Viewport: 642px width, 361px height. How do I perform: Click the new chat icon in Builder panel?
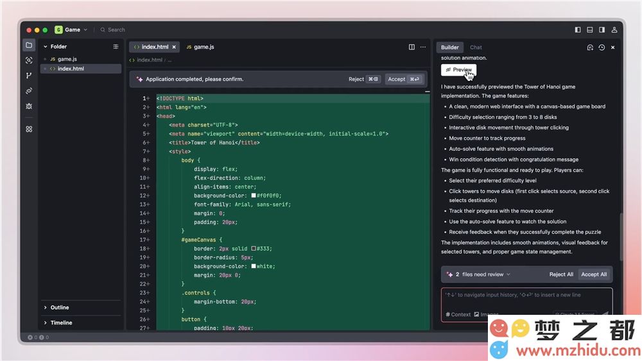click(x=590, y=47)
